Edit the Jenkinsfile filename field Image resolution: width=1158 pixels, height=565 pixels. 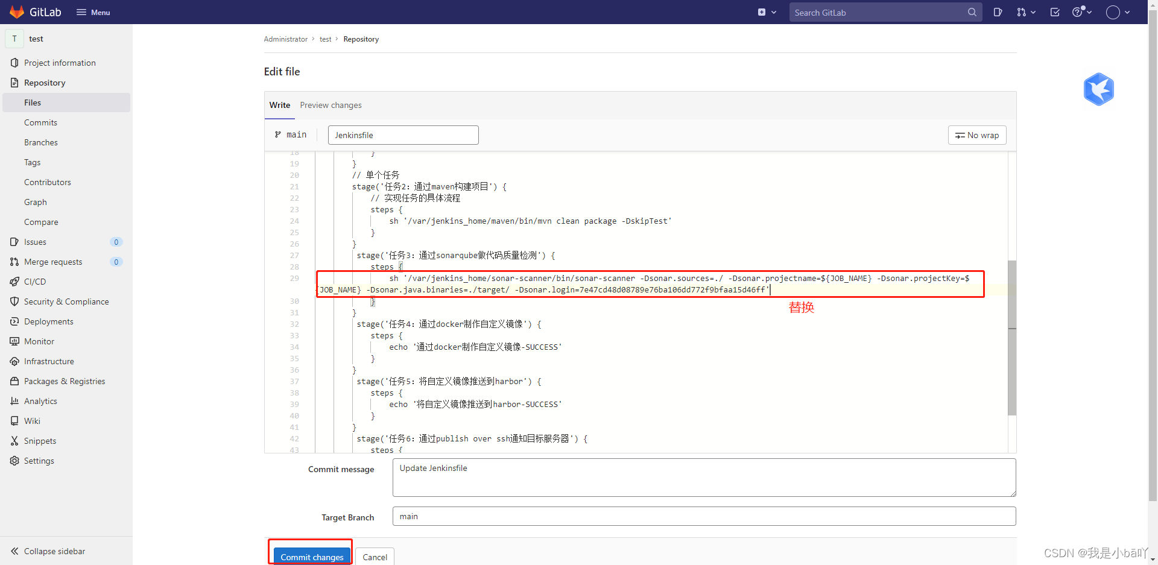(403, 135)
